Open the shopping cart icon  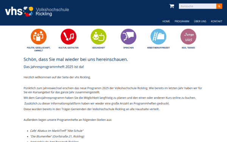coord(172,6)
